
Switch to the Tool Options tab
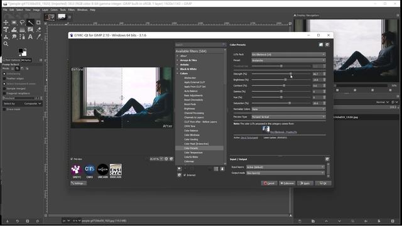point(11,60)
